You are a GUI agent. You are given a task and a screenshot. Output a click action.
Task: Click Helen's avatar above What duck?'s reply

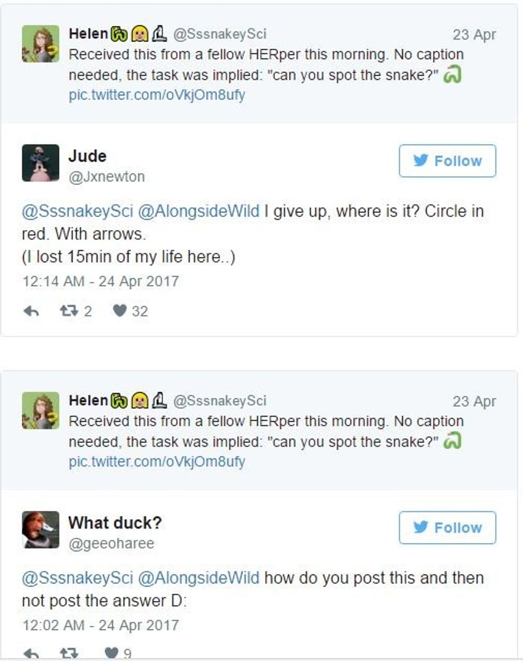[x=41, y=411]
